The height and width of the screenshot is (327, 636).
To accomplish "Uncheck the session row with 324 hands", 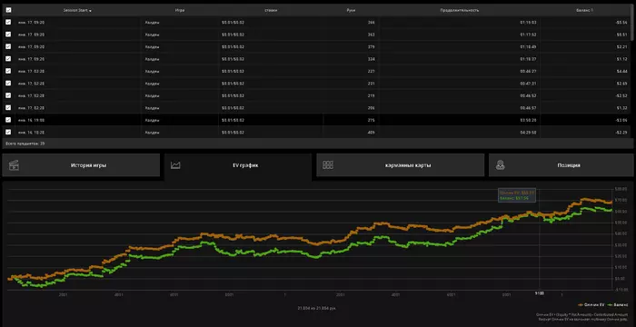I will click(x=8, y=59).
